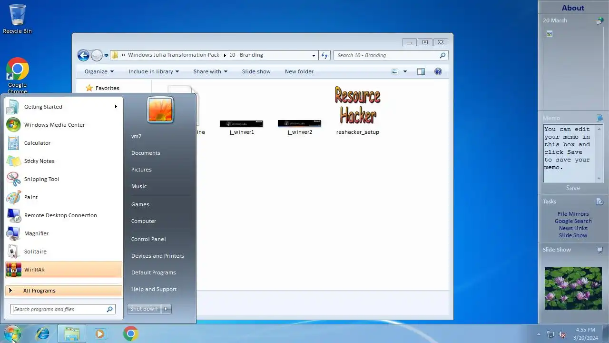
Task: Click the Slide Show panel icon
Action: pyautogui.click(x=600, y=250)
